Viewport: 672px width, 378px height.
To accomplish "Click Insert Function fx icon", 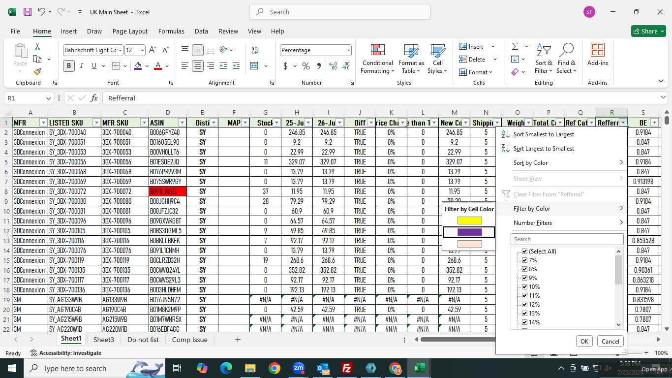I will 94,98.
